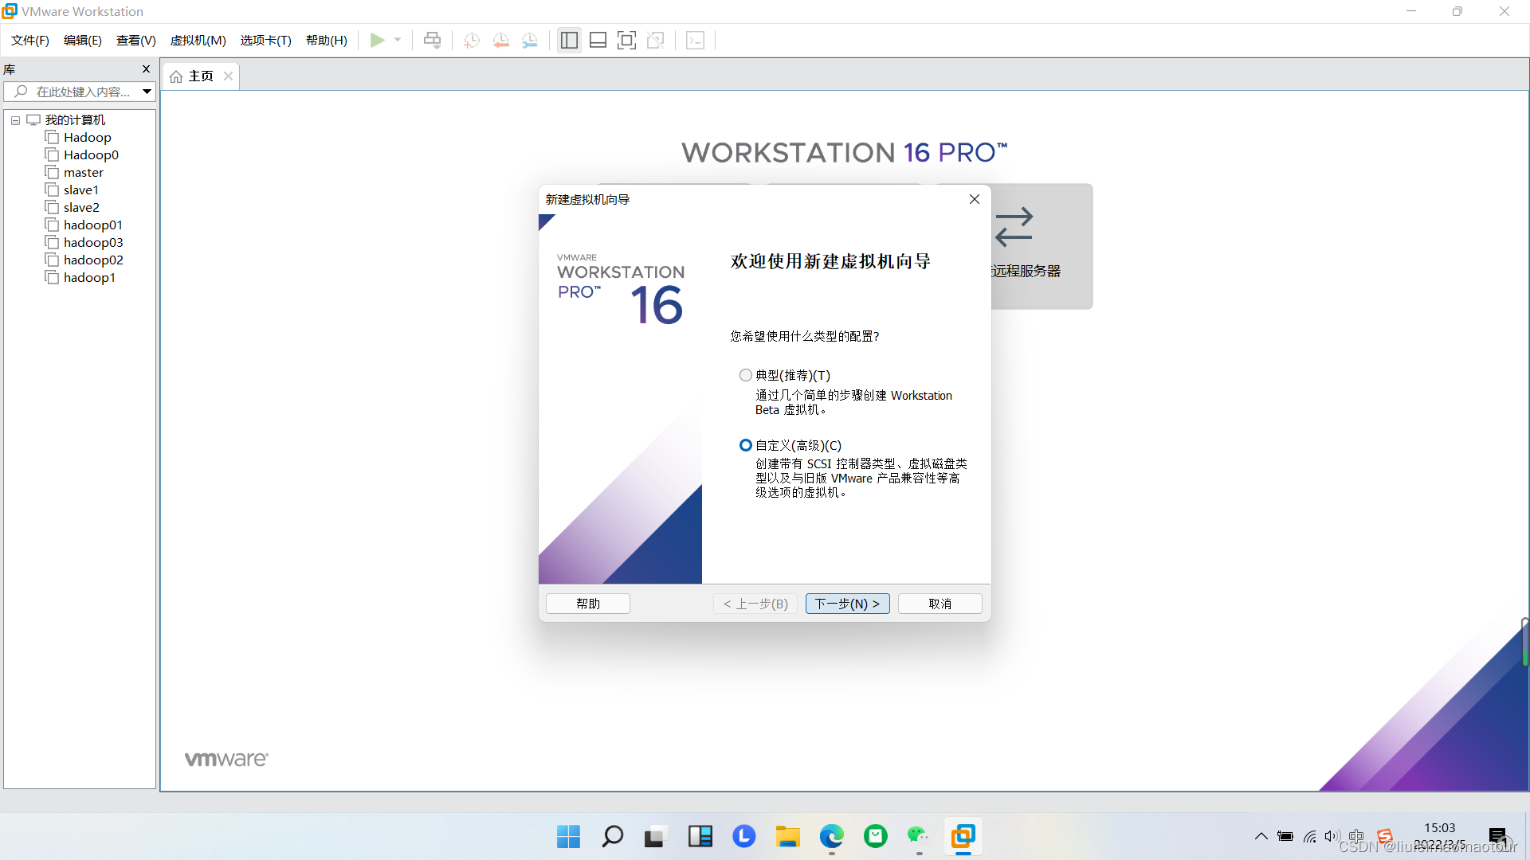This screenshot has width=1530, height=860.
Task: Open File Explorer from the taskbar
Action: click(x=787, y=836)
